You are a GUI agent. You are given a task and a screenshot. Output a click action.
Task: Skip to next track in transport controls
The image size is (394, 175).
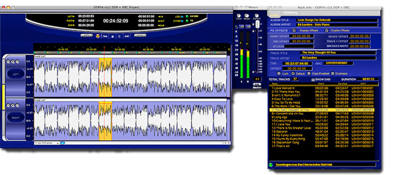pyautogui.click(x=127, y=37)
